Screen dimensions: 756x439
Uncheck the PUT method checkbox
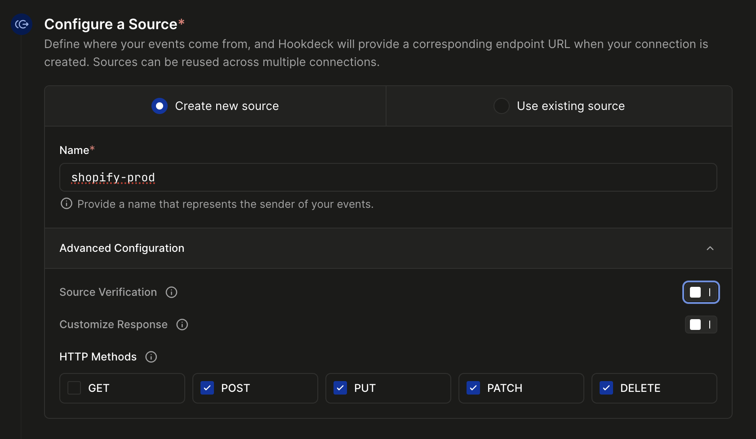click(340, 388)
